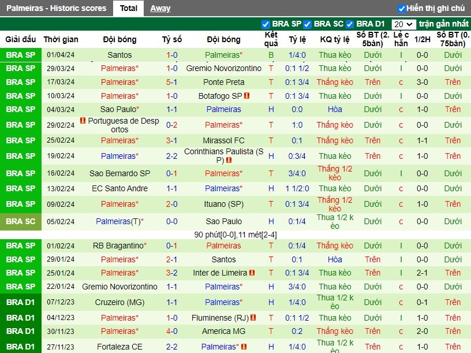Click the B result on Santos row
Viewport: 471px width, 353px height.
point(271,55)
